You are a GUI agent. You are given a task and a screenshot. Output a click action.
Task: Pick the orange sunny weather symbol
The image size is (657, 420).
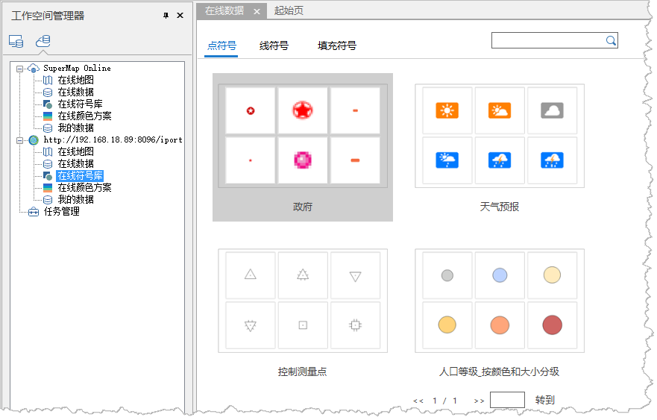[x=447, y=111]
